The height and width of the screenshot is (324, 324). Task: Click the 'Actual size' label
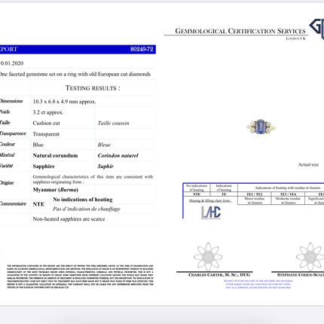point(308,165)
